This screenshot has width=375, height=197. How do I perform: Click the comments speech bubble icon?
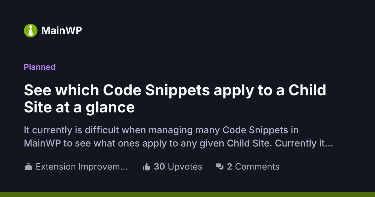pos(220,167)
